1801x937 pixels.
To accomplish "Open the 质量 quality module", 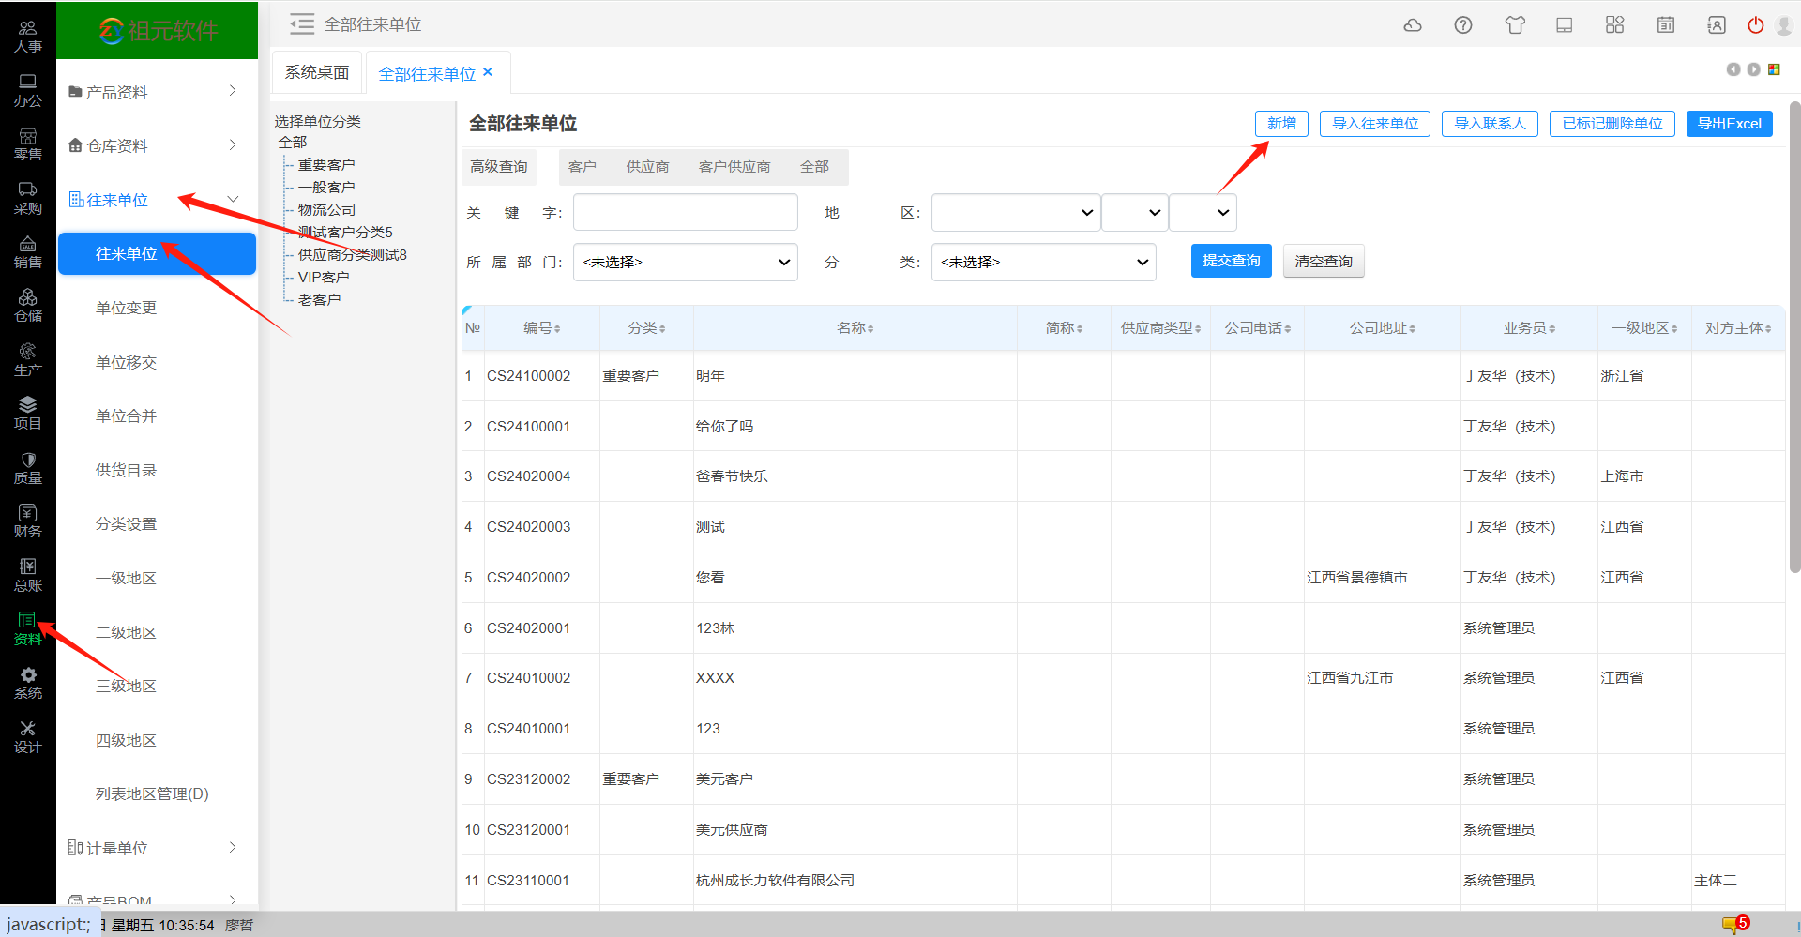I will (28, 468).
